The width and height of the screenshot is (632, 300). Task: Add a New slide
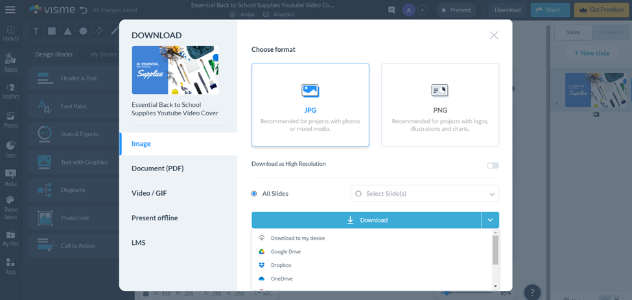click(591, 53)
